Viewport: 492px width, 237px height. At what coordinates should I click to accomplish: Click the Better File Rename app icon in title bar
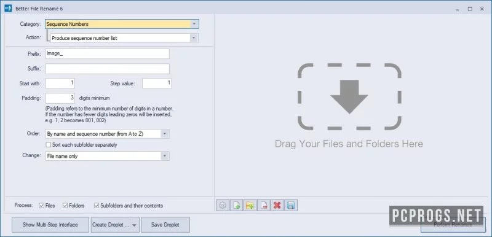click(8, 9)
